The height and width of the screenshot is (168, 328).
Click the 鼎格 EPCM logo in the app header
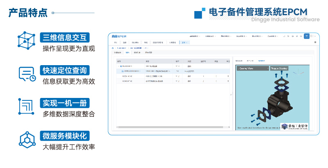pos(119,36)
